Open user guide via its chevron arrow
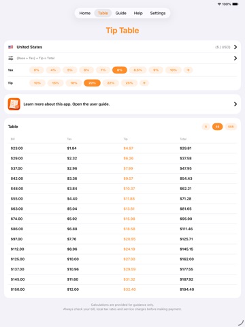 (x=235, y=104)
